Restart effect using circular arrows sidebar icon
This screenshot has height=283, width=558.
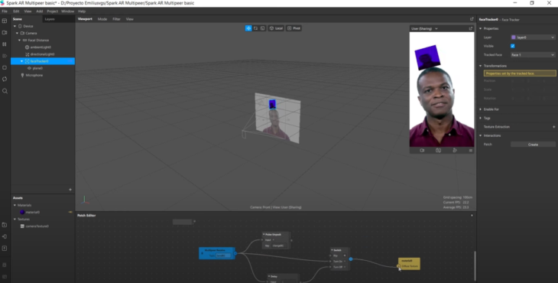click(5, 79)
